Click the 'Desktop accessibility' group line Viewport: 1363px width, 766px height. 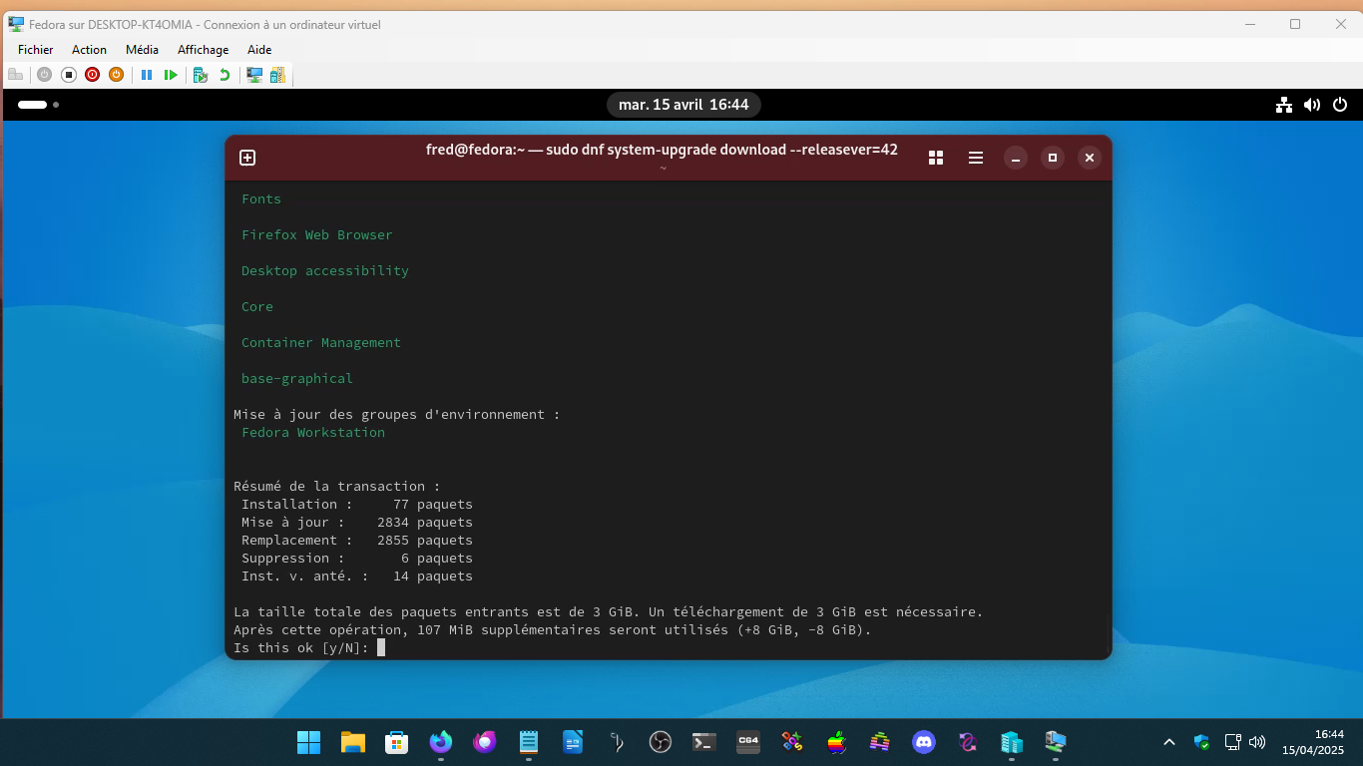pos(325,271)
